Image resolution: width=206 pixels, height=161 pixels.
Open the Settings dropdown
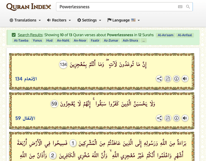(x=89, y=20)
